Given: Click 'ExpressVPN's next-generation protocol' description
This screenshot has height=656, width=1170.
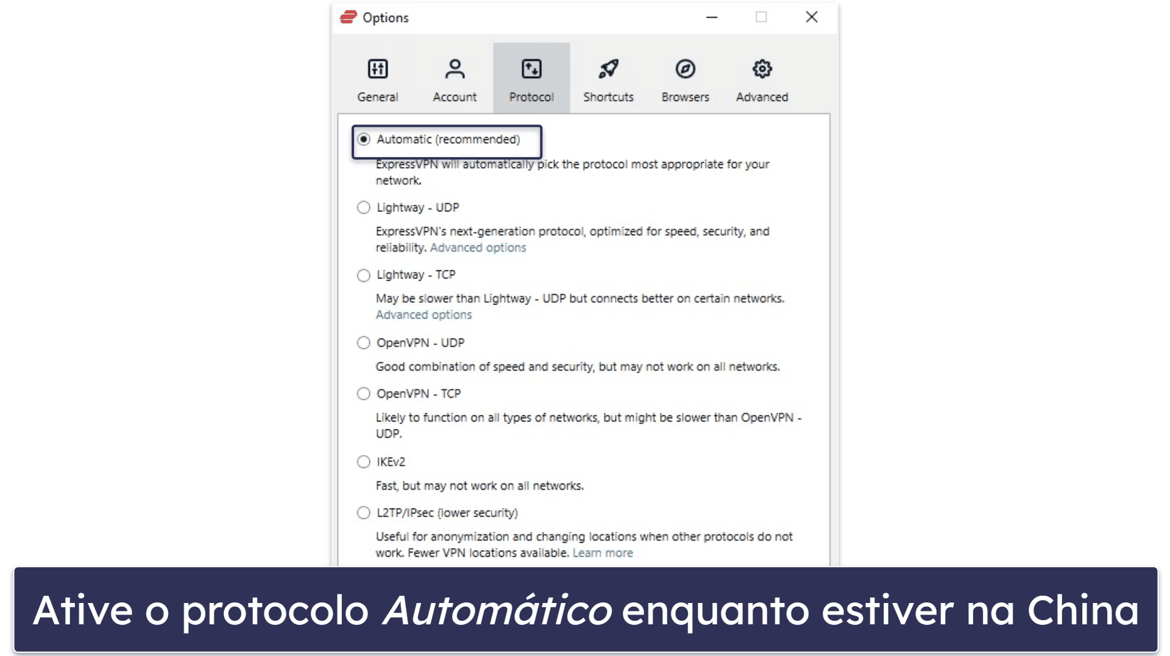Looking at the screenshot, I should tap(572, 239).
